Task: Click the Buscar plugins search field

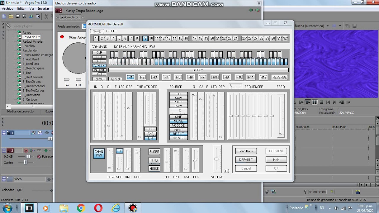Action: [x=30, y=26]
